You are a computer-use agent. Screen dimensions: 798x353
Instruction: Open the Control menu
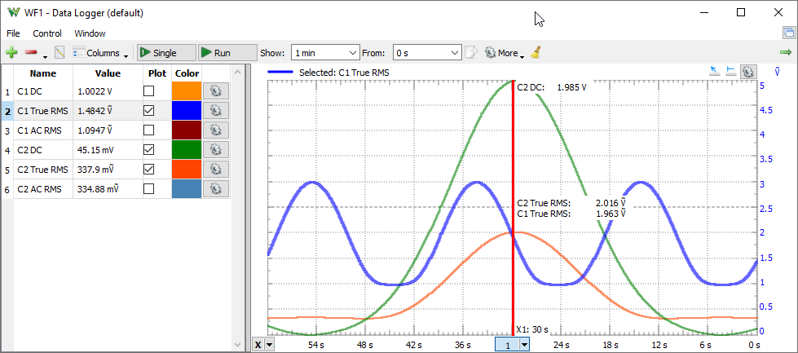[x=47, y=33]
